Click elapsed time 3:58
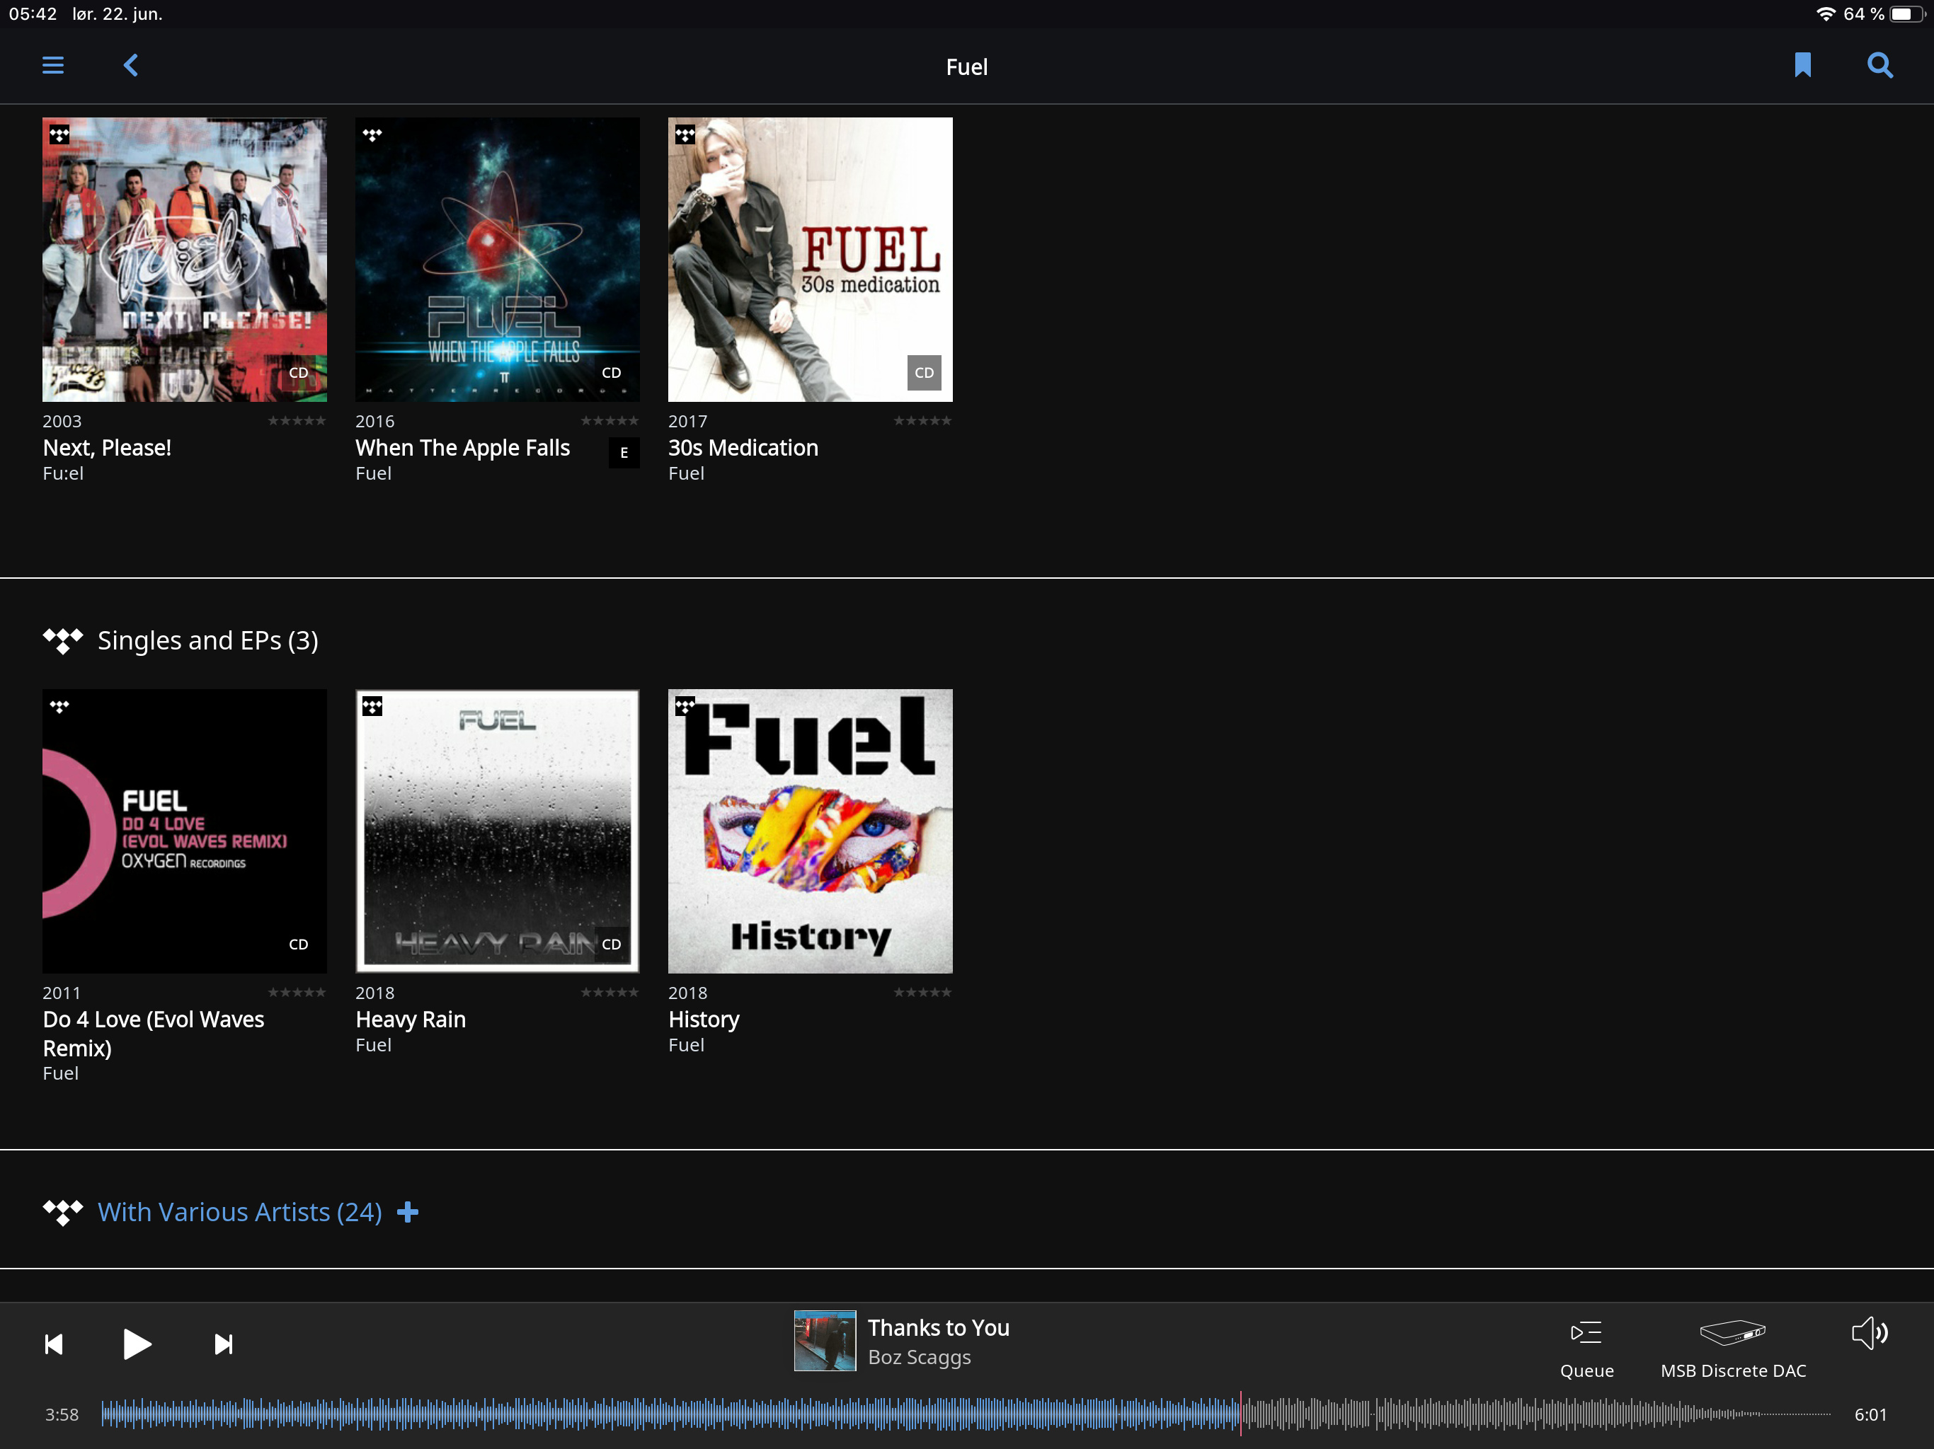1934x1449 pixels. (62, 1414)
